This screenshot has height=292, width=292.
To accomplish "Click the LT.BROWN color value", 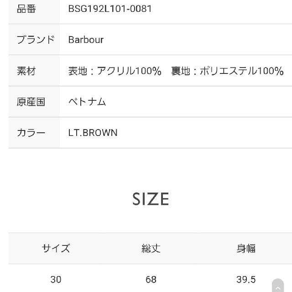I will coord(93,133).
